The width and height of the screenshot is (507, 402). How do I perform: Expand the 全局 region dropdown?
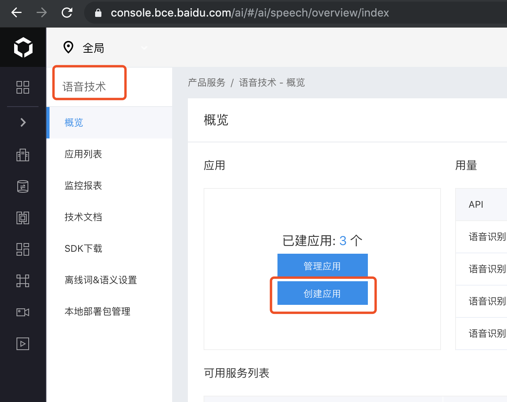(x=144, y=48)
